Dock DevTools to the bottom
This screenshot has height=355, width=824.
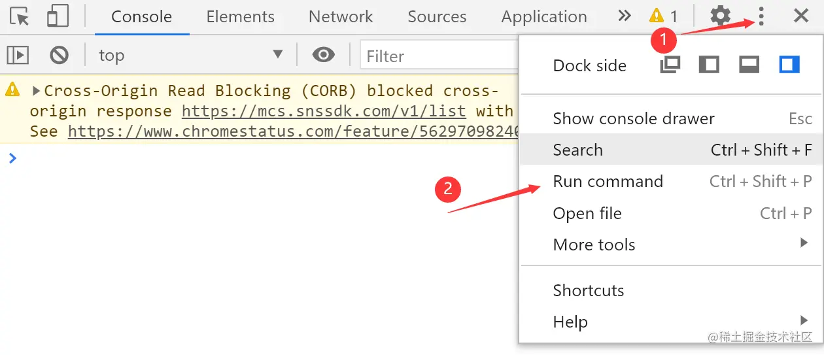tap(749, 65)
